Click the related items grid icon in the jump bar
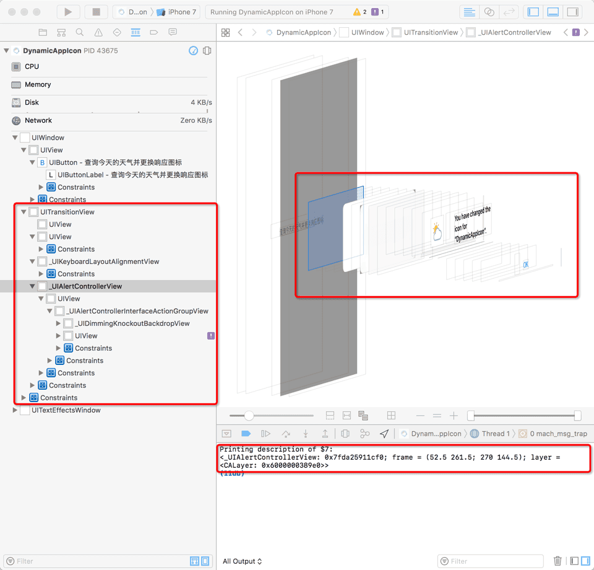Screen dimensions: 594x570 click(x=225, y=33)
